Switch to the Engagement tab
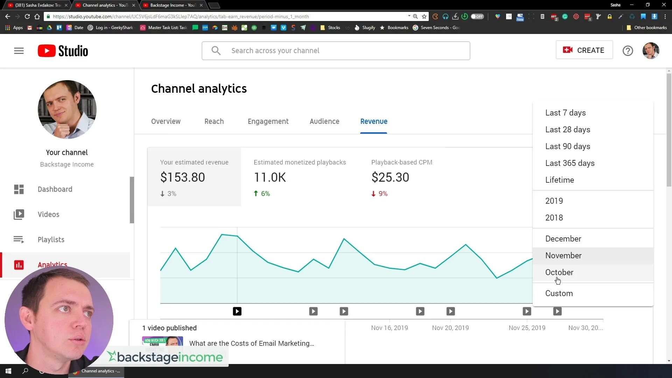The width and height of the screenshot is (672, 378). tap(268, 121)
